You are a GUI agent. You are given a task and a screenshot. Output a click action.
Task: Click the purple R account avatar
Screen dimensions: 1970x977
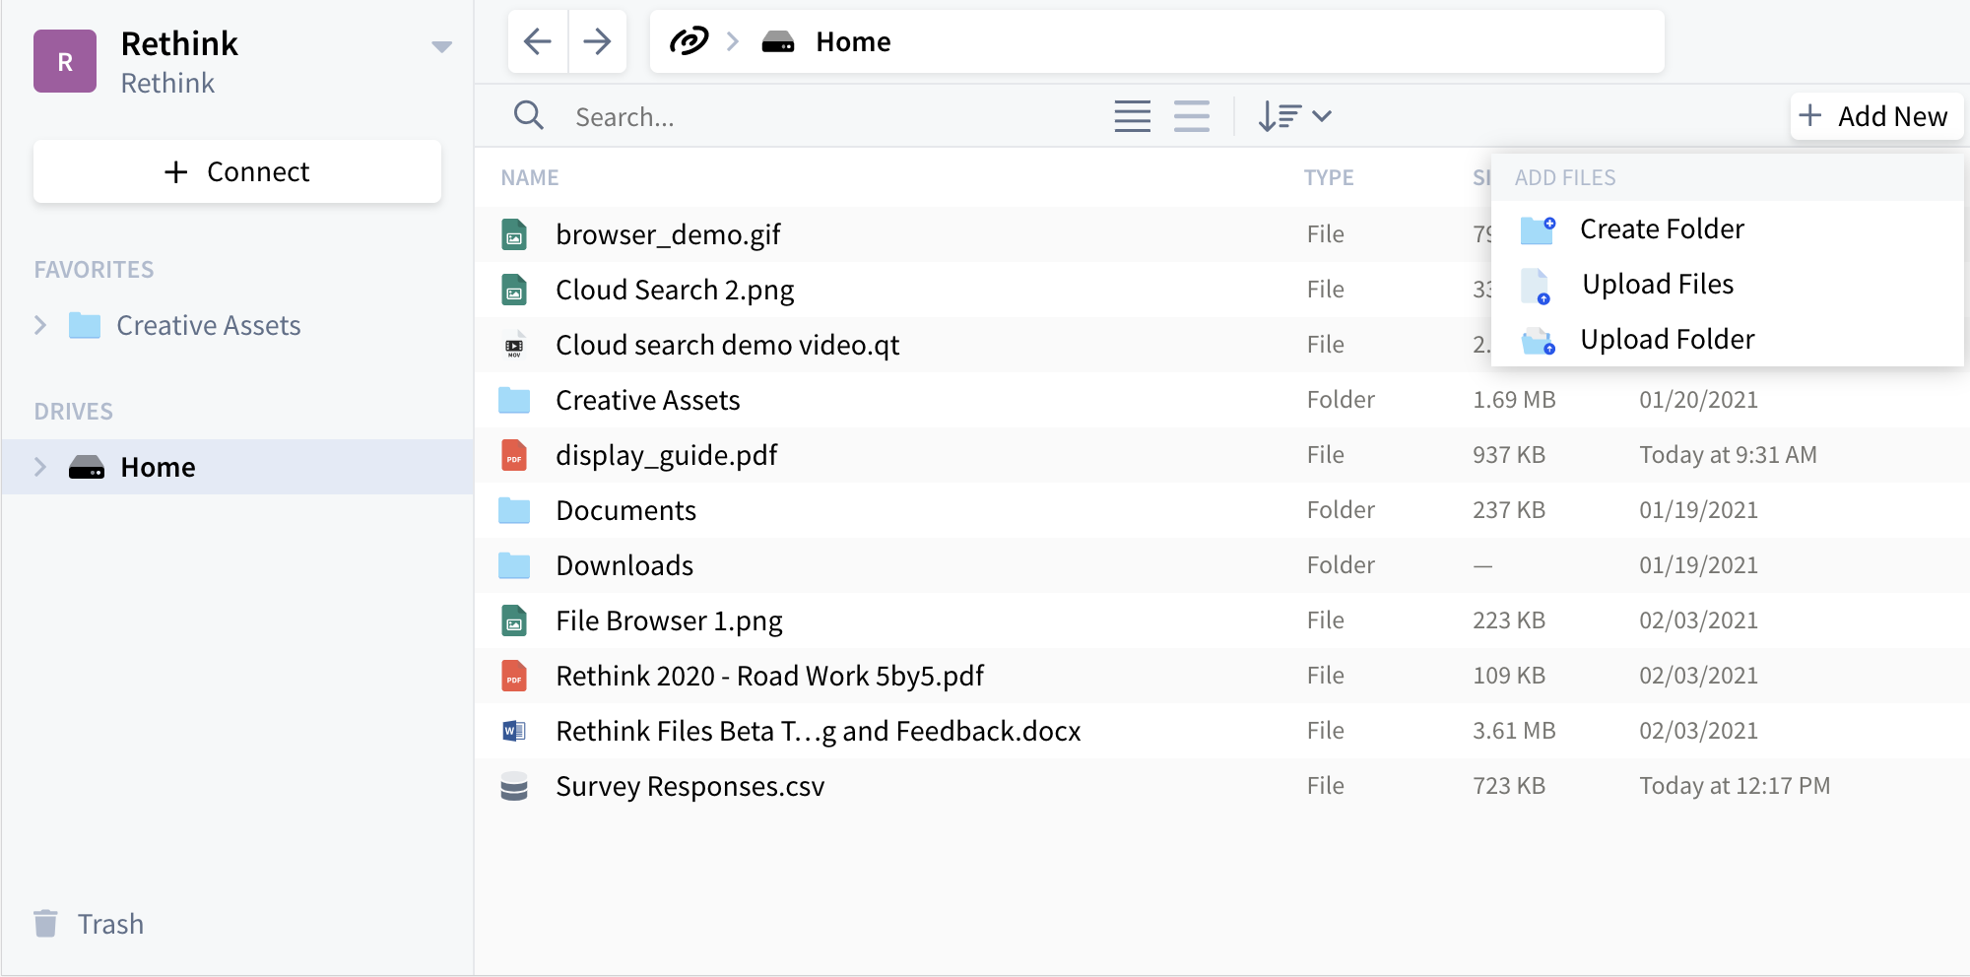(65, 61)
